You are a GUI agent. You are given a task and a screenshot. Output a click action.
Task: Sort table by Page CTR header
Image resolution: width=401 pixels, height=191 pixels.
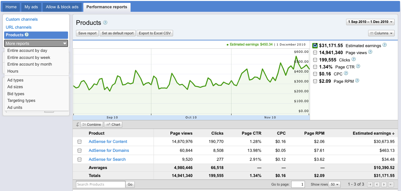pyautogui.click(x=252, y=133)
